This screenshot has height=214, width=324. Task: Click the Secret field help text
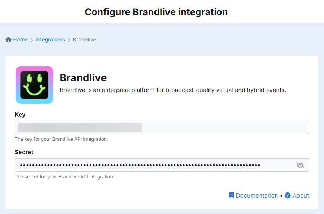point(64,177)
